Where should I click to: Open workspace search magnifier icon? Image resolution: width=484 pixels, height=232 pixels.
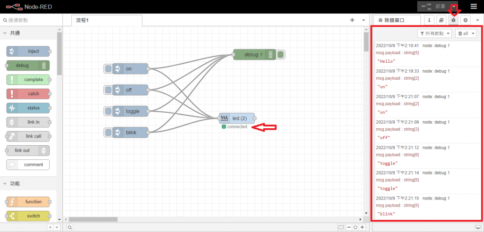tap(70, 227)
